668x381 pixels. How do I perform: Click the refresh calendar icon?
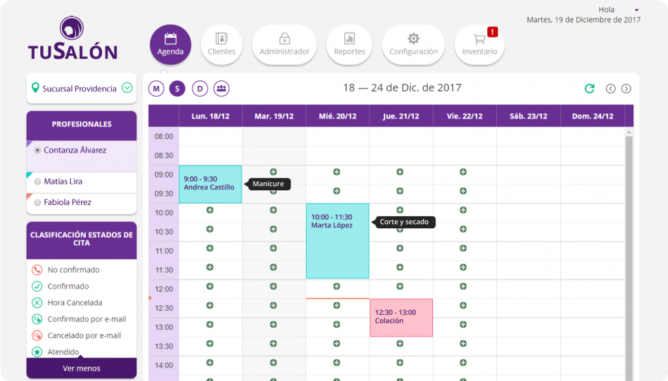pyautogui.click(x=590, y=89)
